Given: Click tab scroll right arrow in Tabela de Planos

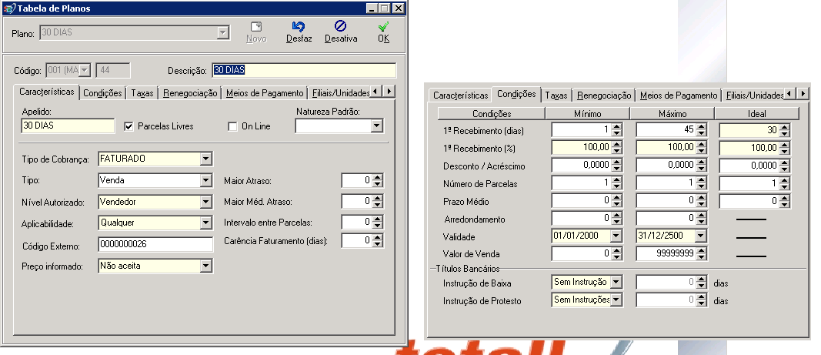Looking at the screenshot, I should 389,91.
